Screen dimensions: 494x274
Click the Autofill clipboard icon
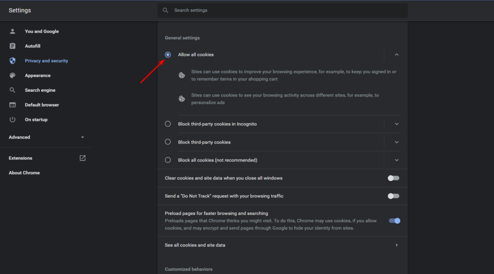12,46
